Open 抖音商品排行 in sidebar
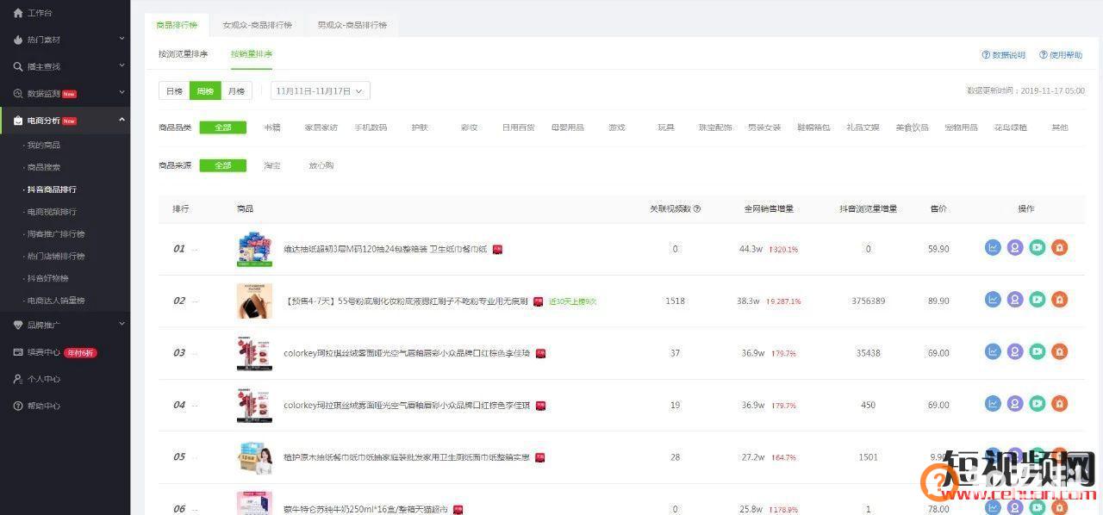Screen dimensions: 1103x515 tap(52, 189)
